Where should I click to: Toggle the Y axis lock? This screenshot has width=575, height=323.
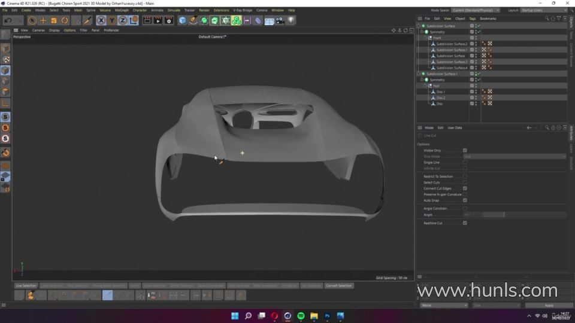pos(112,20)
